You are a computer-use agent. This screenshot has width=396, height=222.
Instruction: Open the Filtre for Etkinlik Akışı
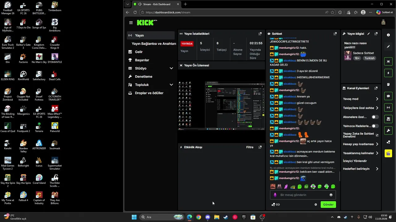pyautogui.click(x=250, y=147)
